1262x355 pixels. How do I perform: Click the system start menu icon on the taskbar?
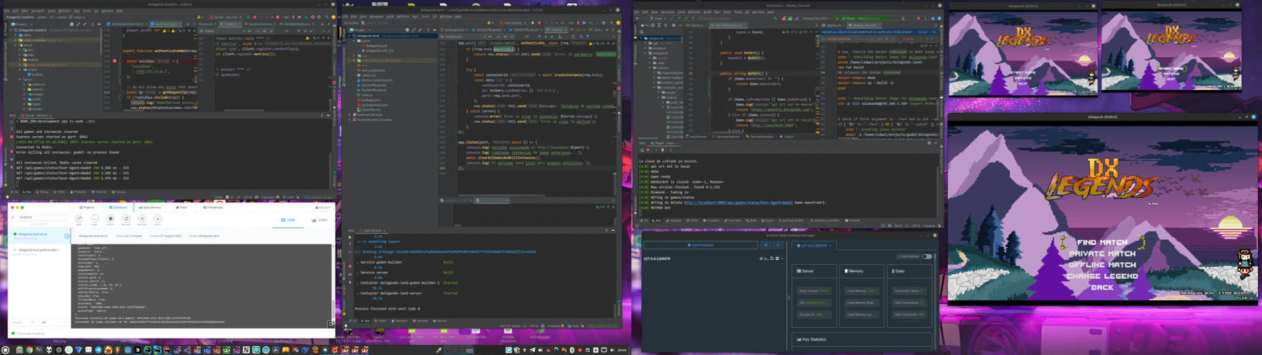click(6, 350)
